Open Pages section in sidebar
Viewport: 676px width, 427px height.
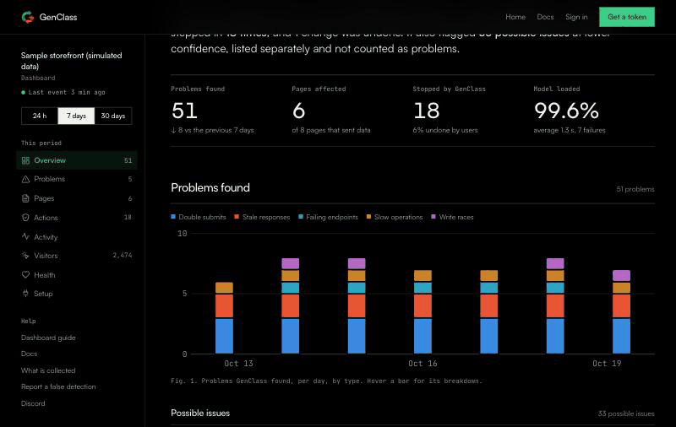click(77, 198)
